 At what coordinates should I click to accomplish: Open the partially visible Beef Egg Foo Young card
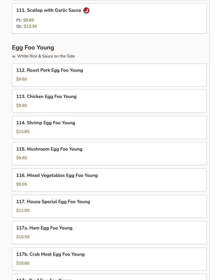point(109,277)
